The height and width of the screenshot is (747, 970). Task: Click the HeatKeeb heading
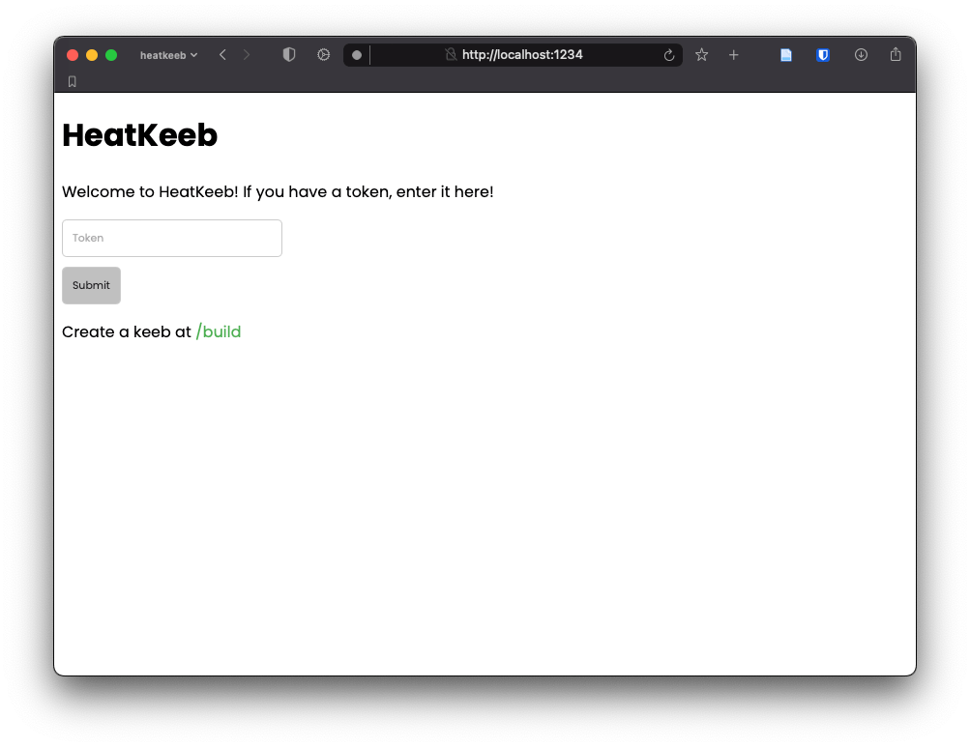[140, 134]
